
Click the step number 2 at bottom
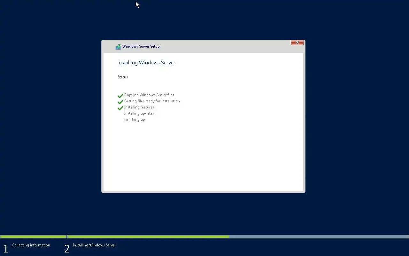click(x=67, y=249)
